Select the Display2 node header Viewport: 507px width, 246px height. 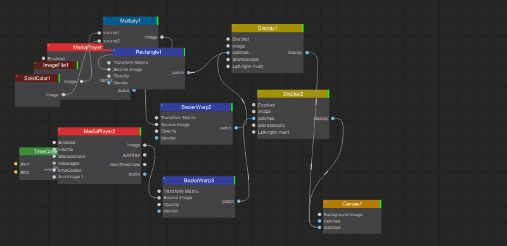293,94
